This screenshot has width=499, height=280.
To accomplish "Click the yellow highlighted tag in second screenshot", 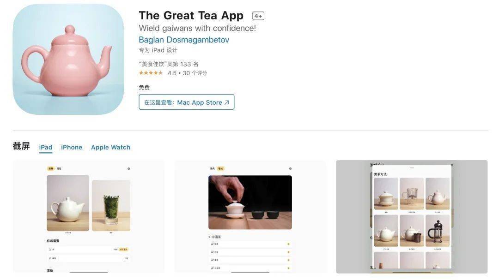I will coord(220,169).
